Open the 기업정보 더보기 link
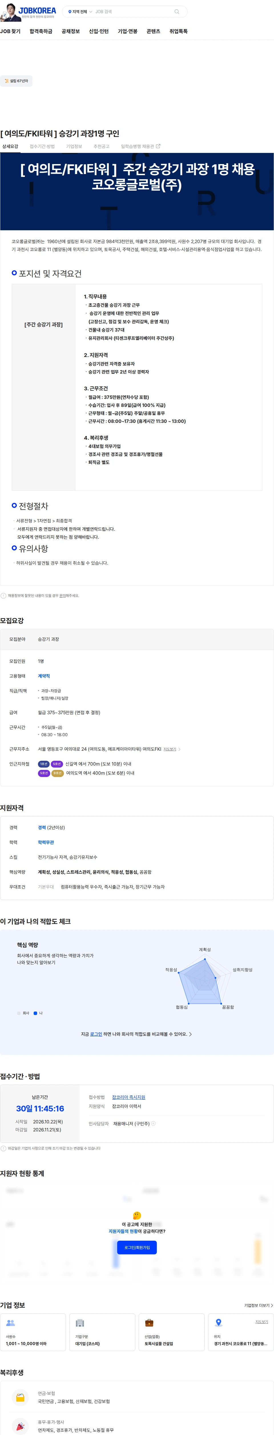Screen dimensions: 274x1435 (x=258, y=1305)
